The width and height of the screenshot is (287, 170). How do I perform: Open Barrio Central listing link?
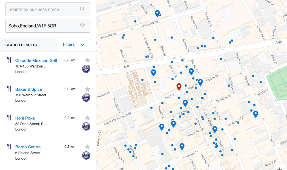28,147
